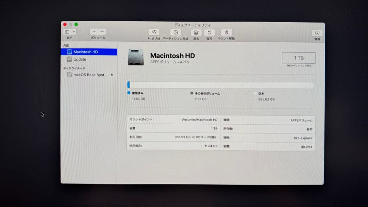Click the blue 使用済み legend swatch
Image resolution: width=368 pixels, height=207 pixels.
pos(128,93)
